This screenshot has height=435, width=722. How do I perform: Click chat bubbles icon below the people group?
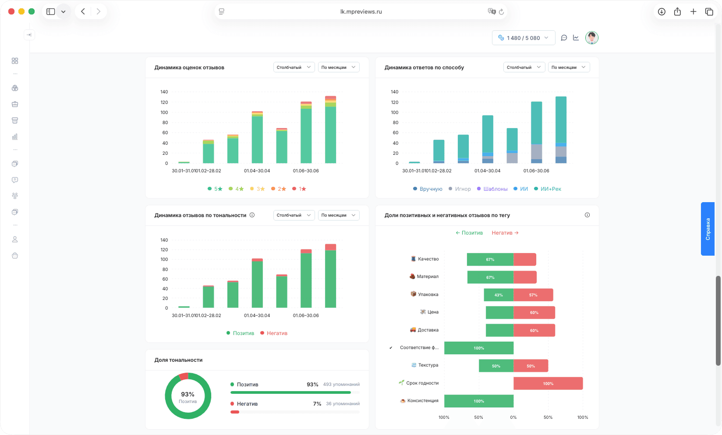pos(15,212)
